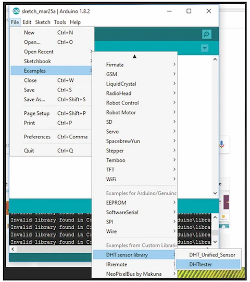Expand the Firmata examples submenu

(x=135, y=65)
